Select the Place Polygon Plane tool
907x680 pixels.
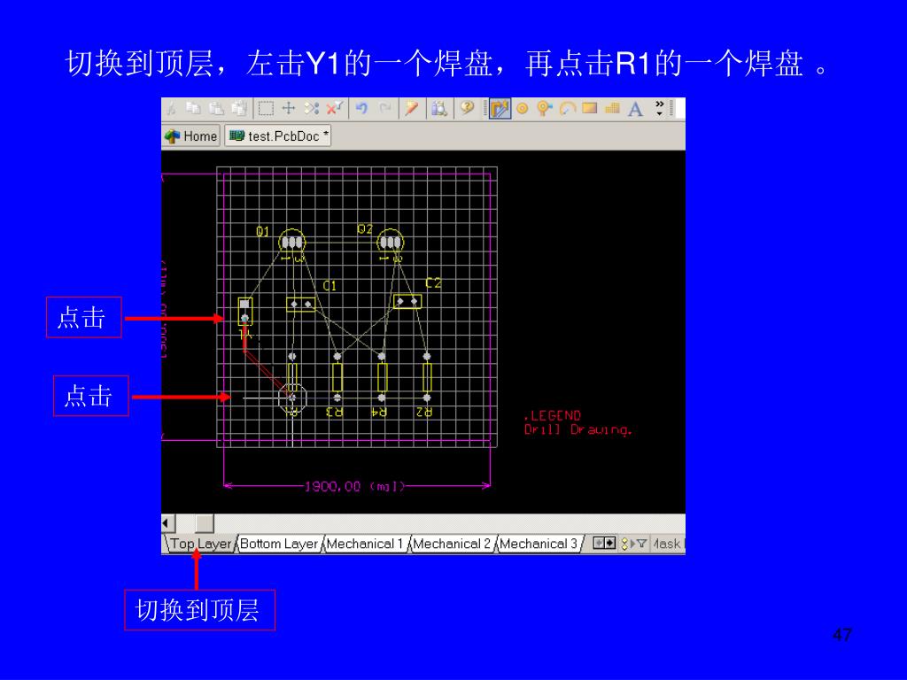pyautogui.click(x=612, y=108)
